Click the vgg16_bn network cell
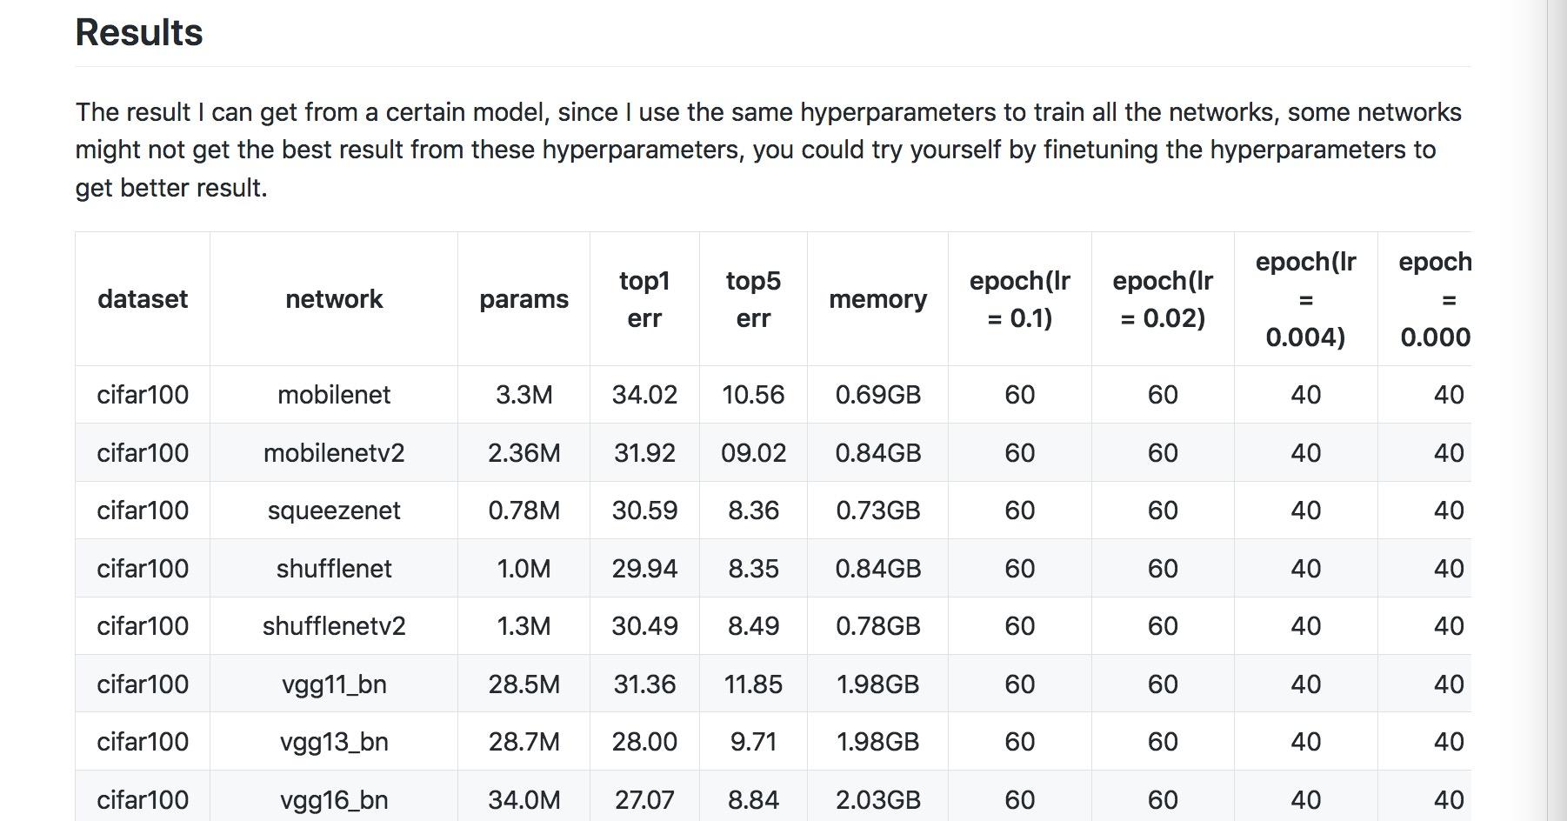 click(x=334, y=800)
